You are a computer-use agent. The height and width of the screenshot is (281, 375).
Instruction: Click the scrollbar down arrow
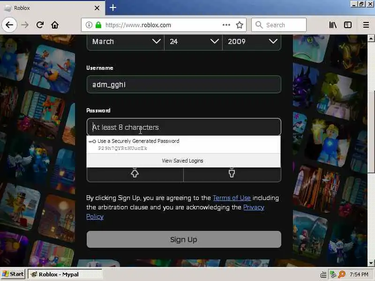click(x=371, y=263)
